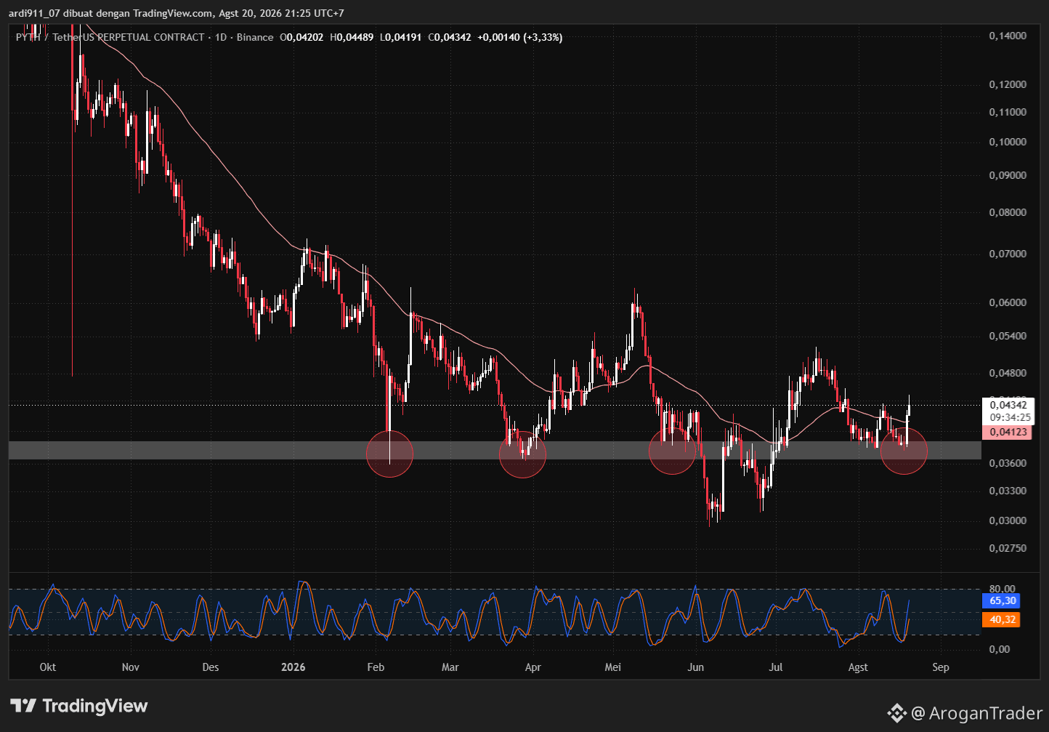Click the Jun label on the time axis
This screenshot has width=1049, height=732.
[x=696, y=667]
